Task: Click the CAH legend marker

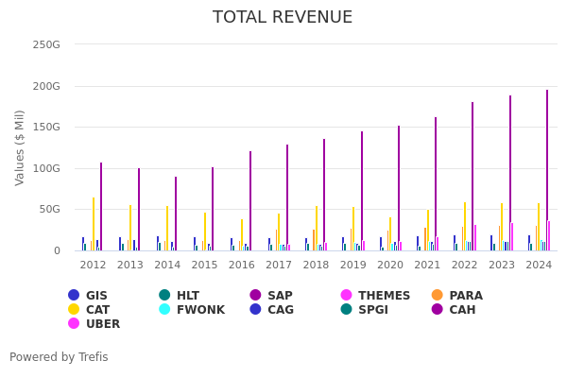Action: click(x=437, y=310)
